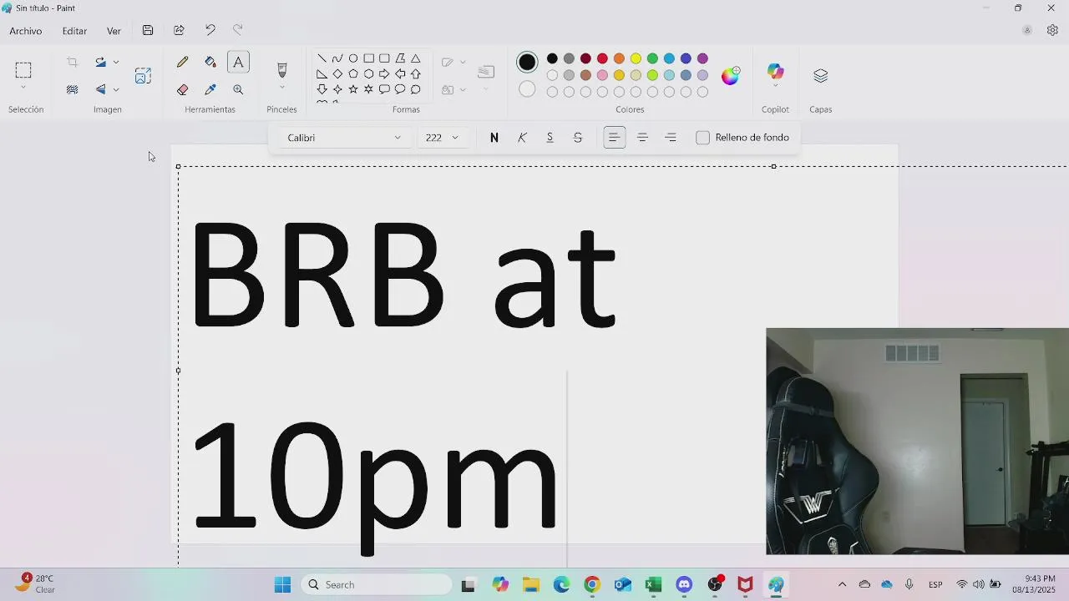Viewport: 1069px width, 601px height.
Task: Open the Editar menu
Action: click(74, 31)
